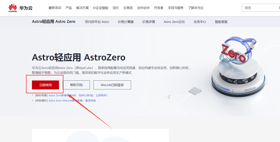Click the Astro轻应用 AstroZero main heading

[x=79, y=57]
